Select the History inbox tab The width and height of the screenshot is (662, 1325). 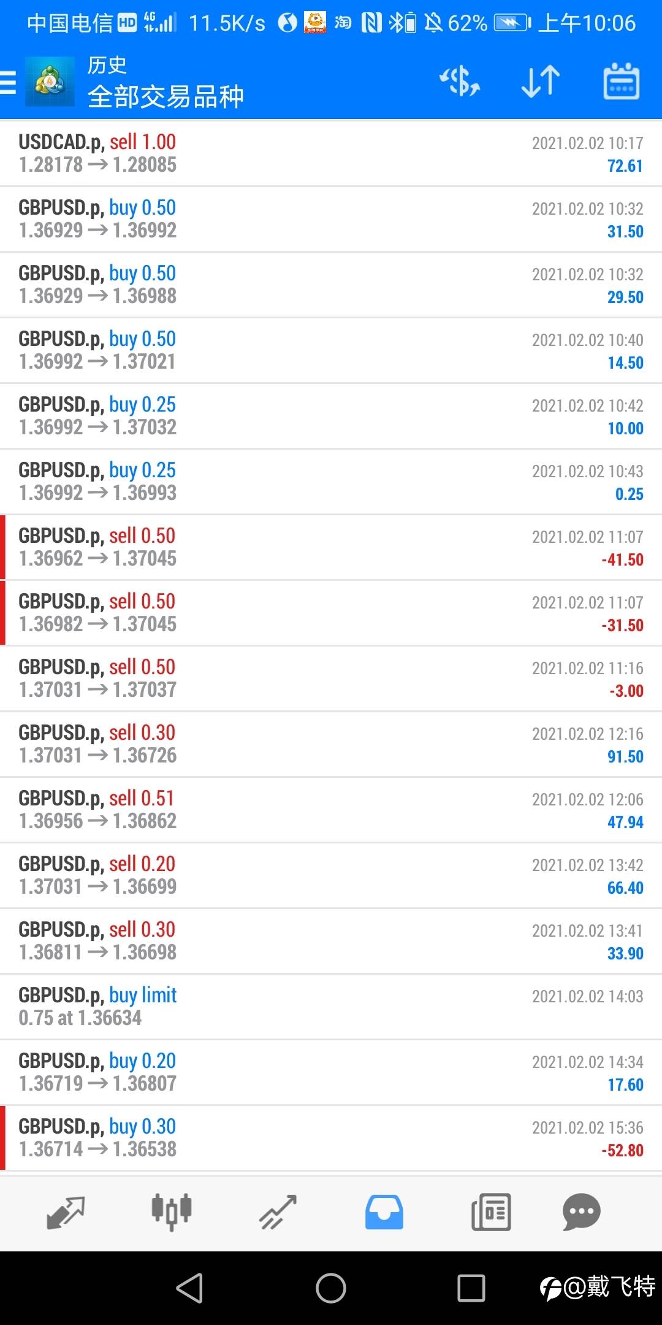click(x=384, y=1212)
